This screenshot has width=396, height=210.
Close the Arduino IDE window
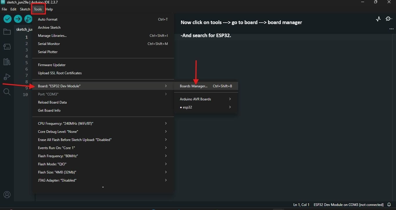(389, 2)
